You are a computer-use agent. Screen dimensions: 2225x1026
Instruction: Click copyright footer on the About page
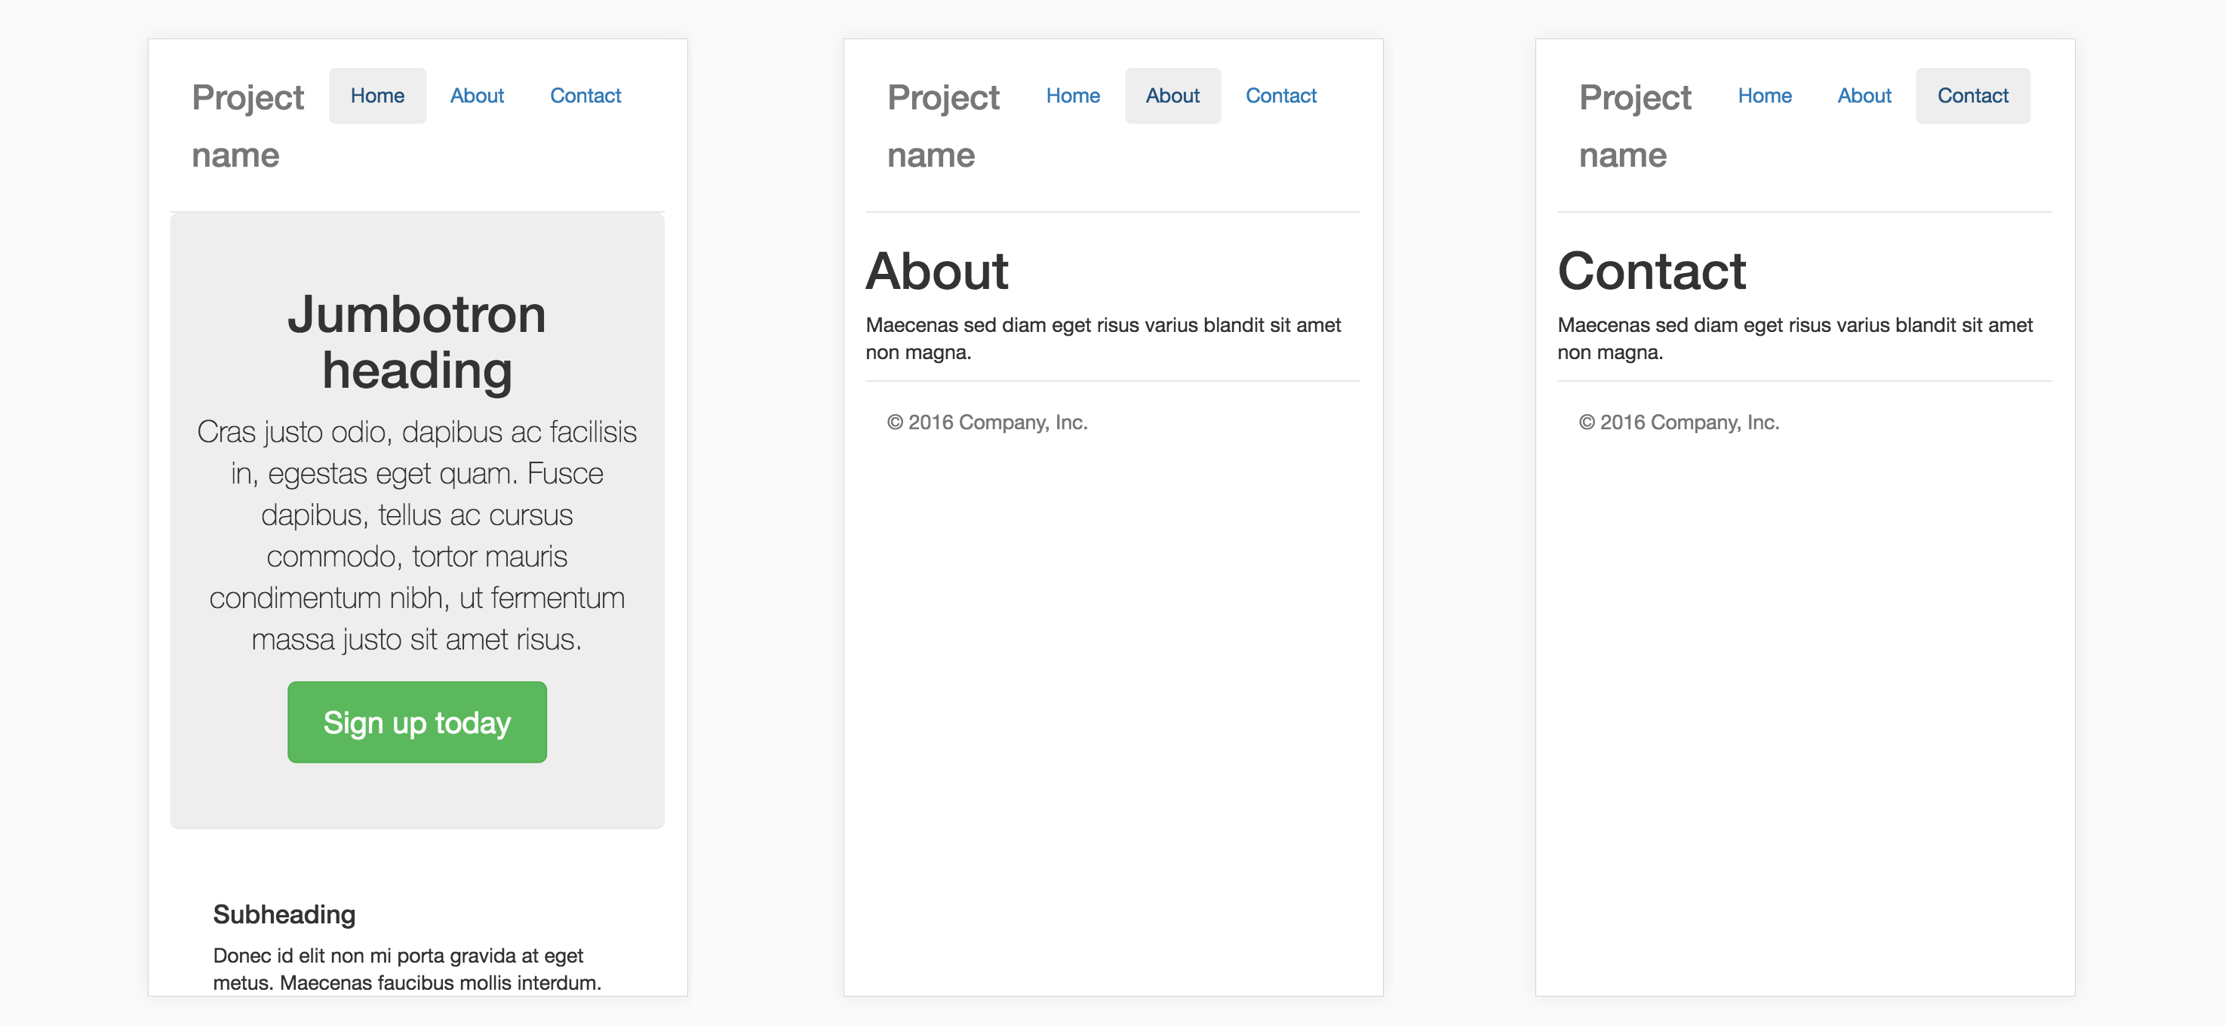pos(986,422)
